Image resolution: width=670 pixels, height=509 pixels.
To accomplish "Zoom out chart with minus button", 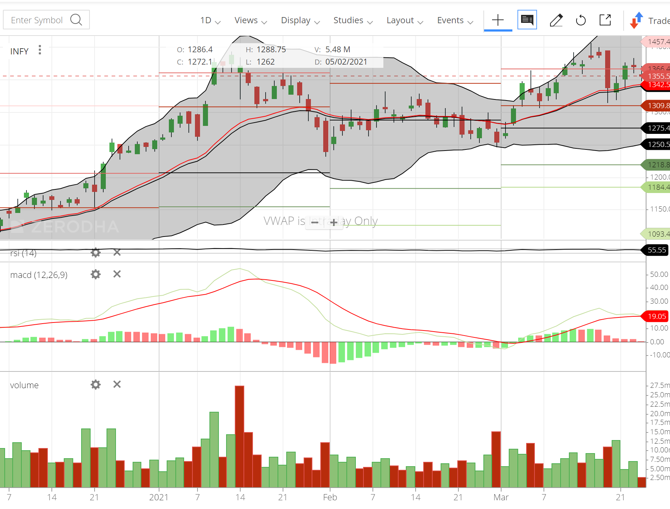I will (x=315, y=222).
